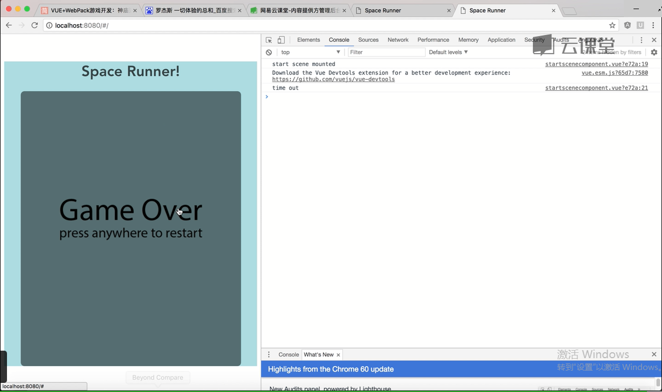Open Chrome's three-dot main menu
662x392 pixels.
click(653, 25)
